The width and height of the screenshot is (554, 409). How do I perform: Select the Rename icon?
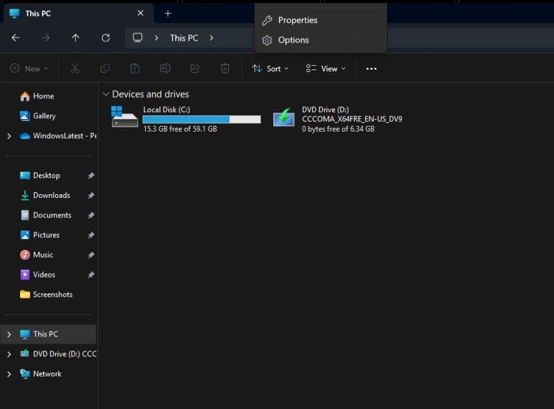click(x=165, y=68)
